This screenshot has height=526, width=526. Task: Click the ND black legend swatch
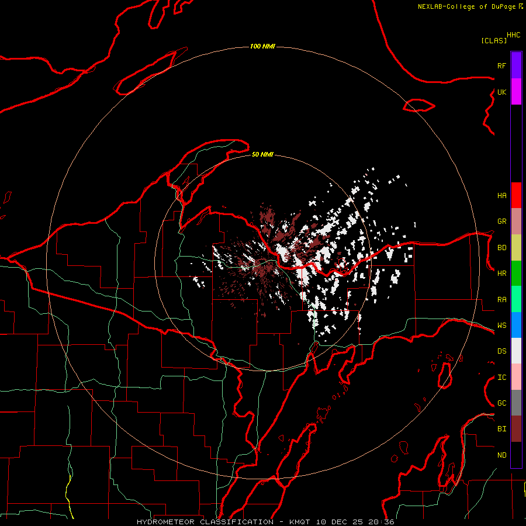coord(516,455)
